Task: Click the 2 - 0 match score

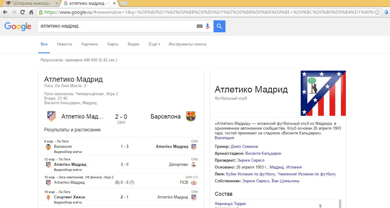Action: pos(121,117)
